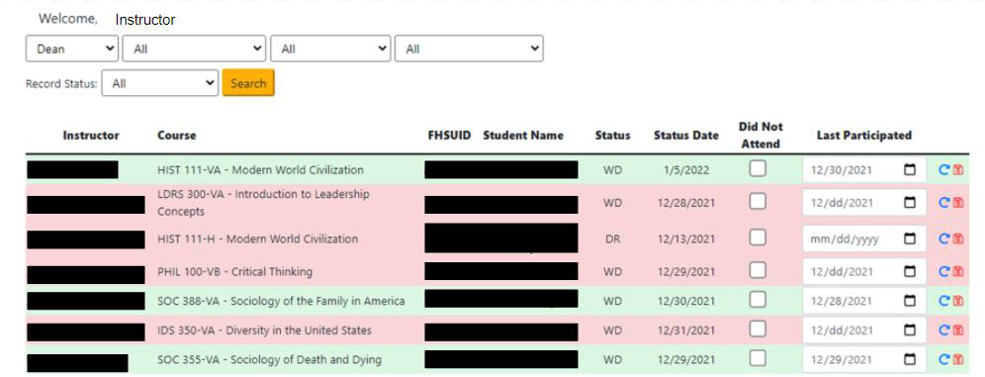
Task: Click Last Participated date field for LDRS 300-VA
Action: [x=863, y=202]
